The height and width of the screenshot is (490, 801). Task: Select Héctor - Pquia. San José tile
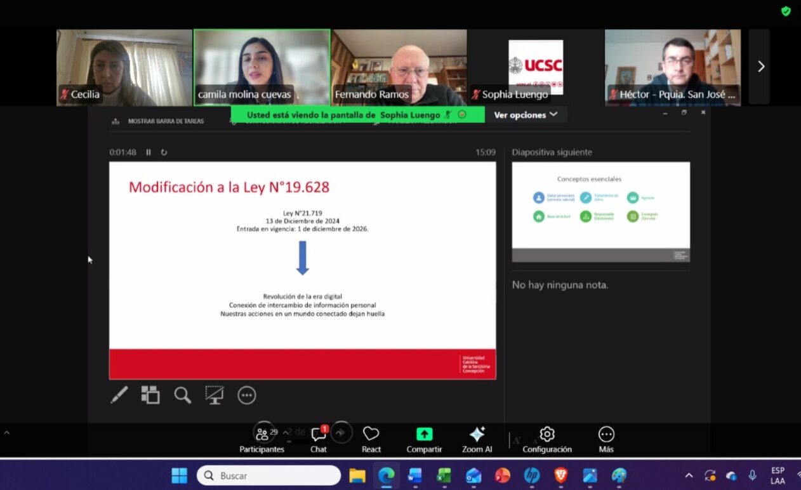click(673, 67)
